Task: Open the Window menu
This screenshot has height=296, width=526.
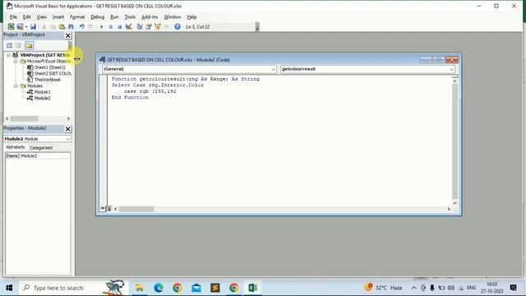Action: [172, 16]
